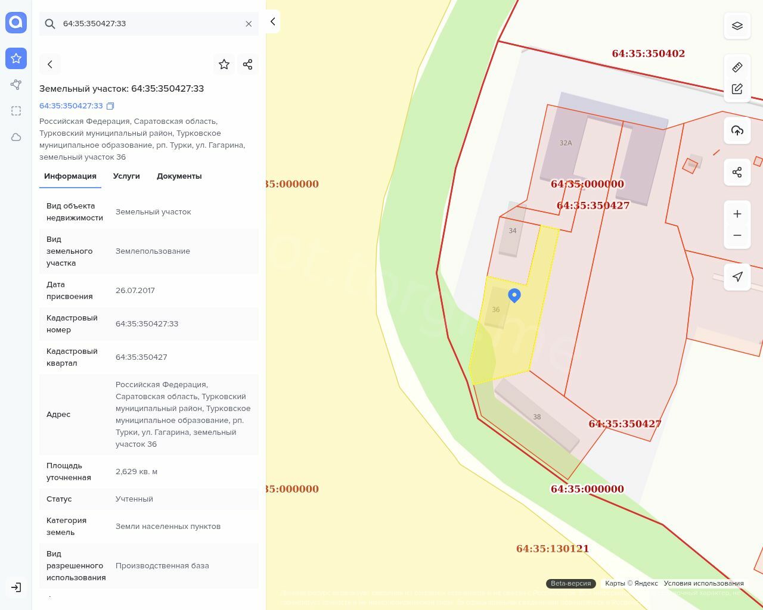Open the Документы tab
This screenshot has height=610, width=763.
(179, 176)
